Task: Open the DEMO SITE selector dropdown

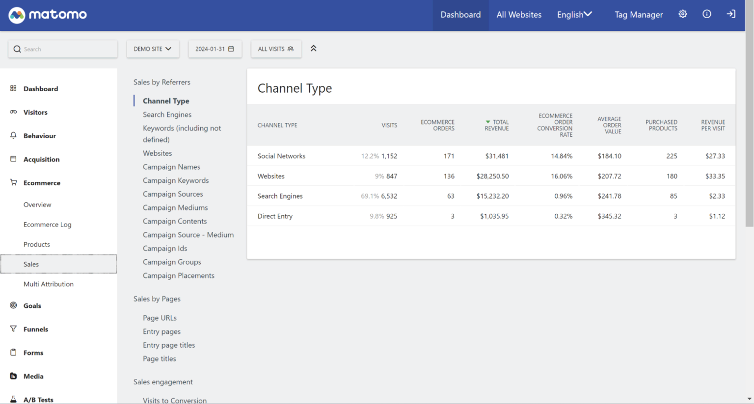Action: click(153, 49)
